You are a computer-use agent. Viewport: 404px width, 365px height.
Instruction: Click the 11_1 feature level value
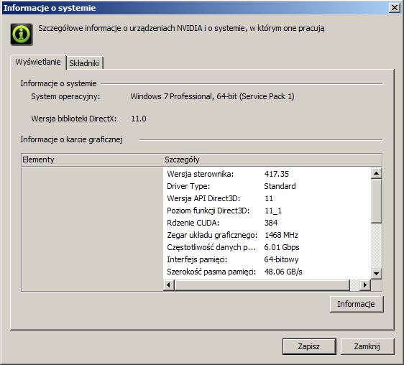pos(273,211)
